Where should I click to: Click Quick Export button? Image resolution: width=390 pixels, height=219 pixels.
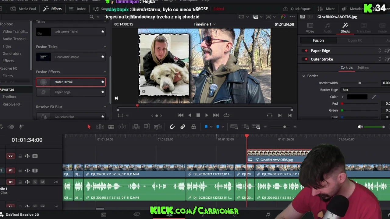coord(297,9)
